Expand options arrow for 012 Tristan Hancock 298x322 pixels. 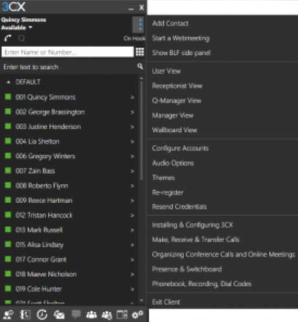click(132, 215)
